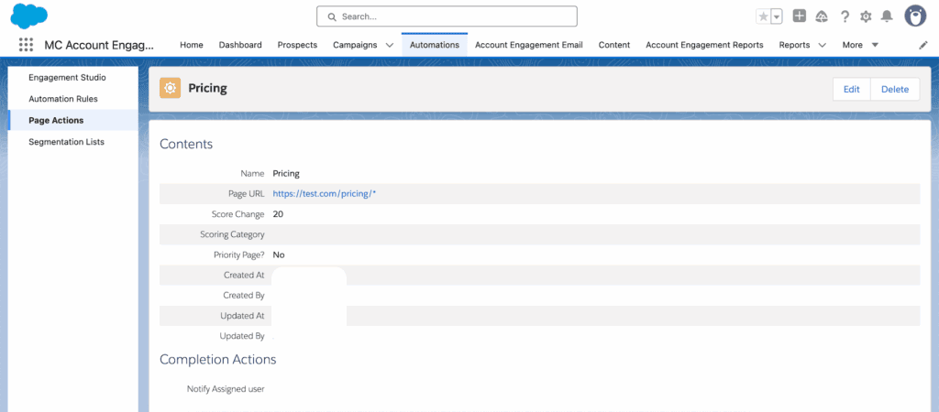Click the Contents section heading

click(x=186, y=144)
